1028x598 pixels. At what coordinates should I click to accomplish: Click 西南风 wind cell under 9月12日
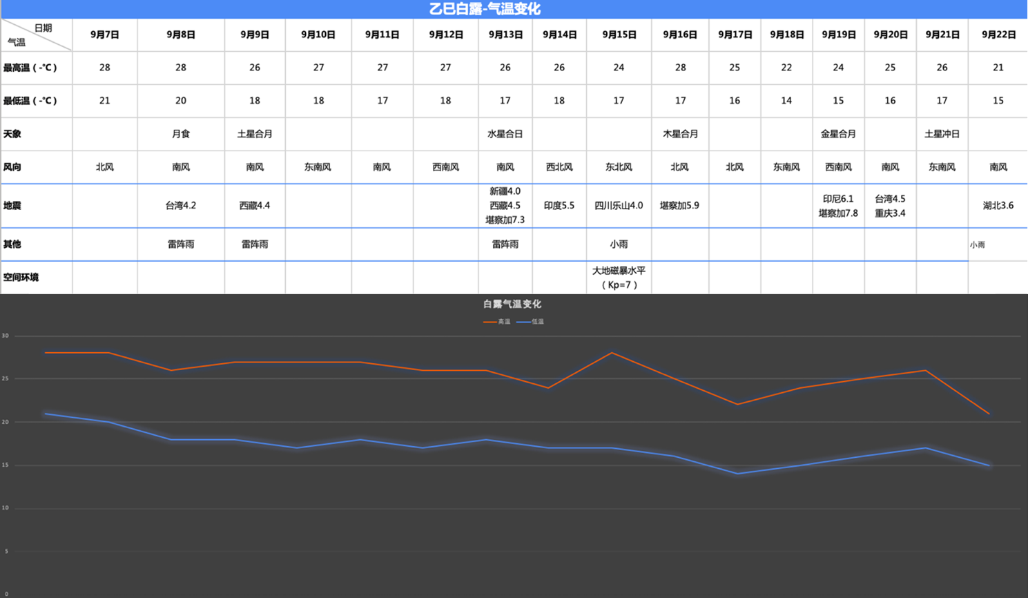coord(446,167)
